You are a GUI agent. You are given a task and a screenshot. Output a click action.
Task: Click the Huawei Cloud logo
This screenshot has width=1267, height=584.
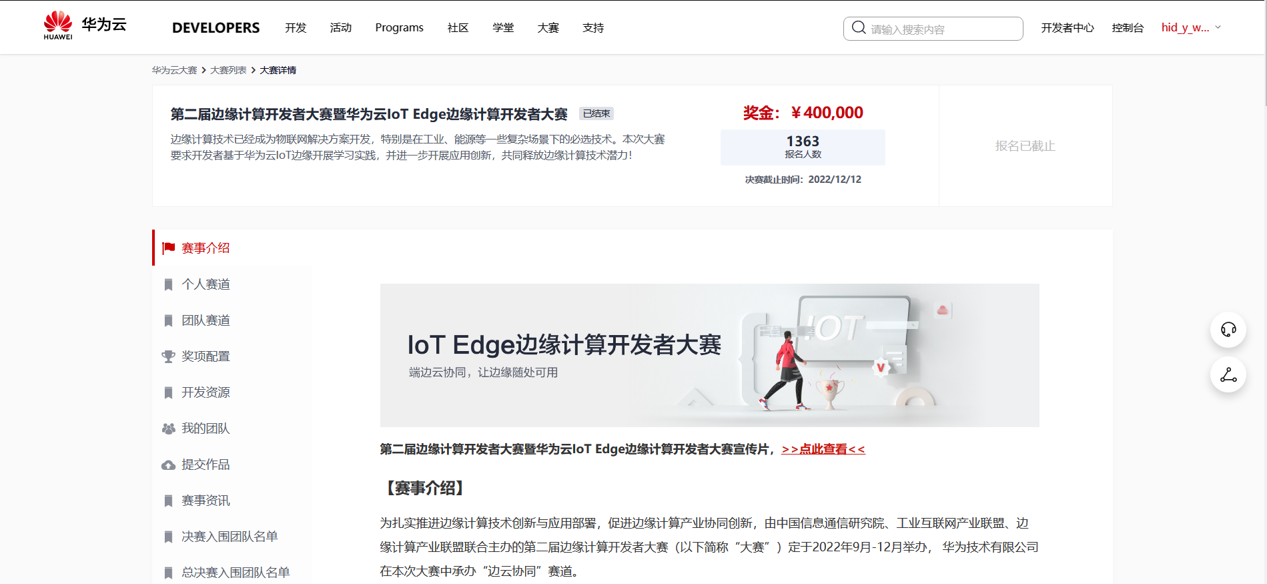(85, 26)
